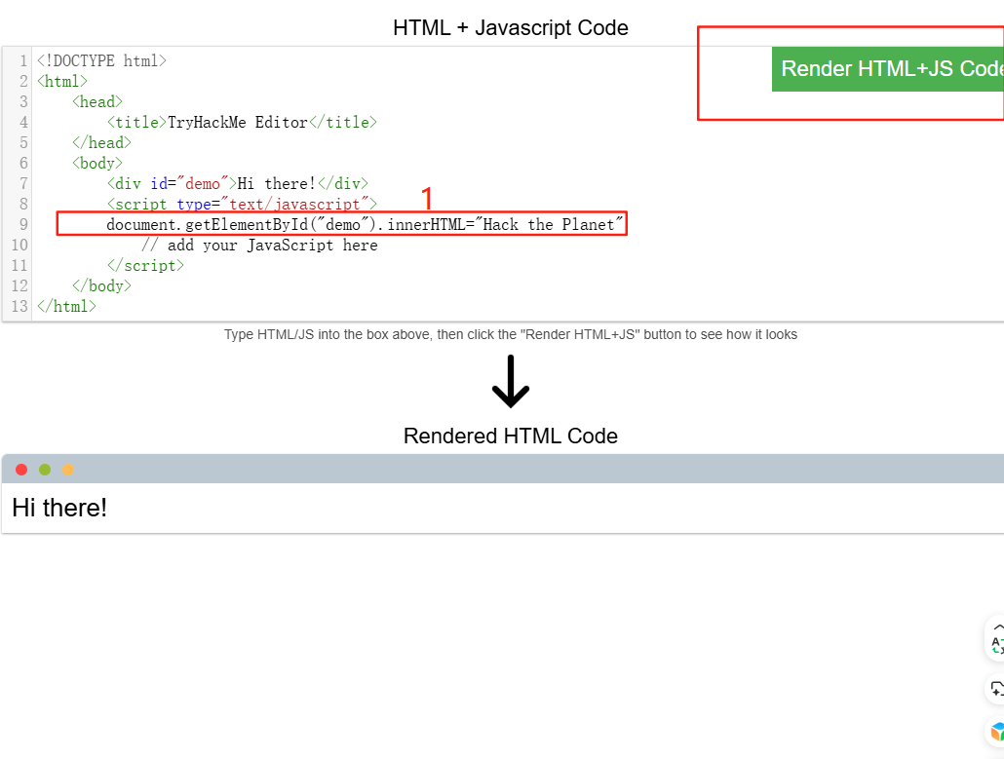Click the '// add your JavaScript here' comment line
Viewport: 1004px width, 759px height.
(259, 246)
